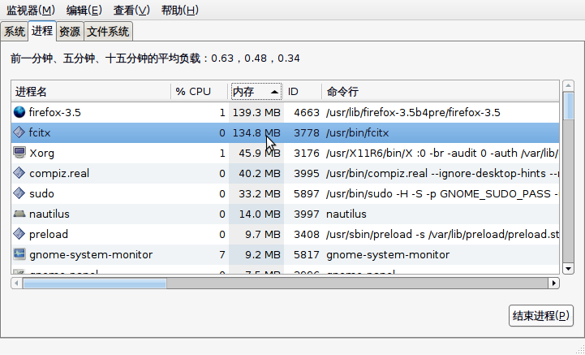
Task: Click the CPU value 7 of gnome-system-monitor
Action: (222, 254)
